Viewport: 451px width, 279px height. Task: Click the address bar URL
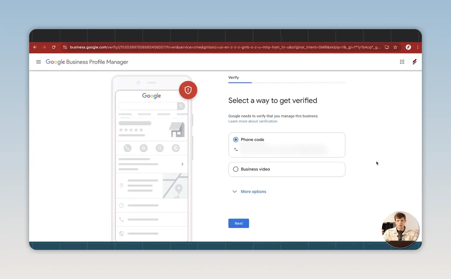pyautogui.click(x=225, y=47)
